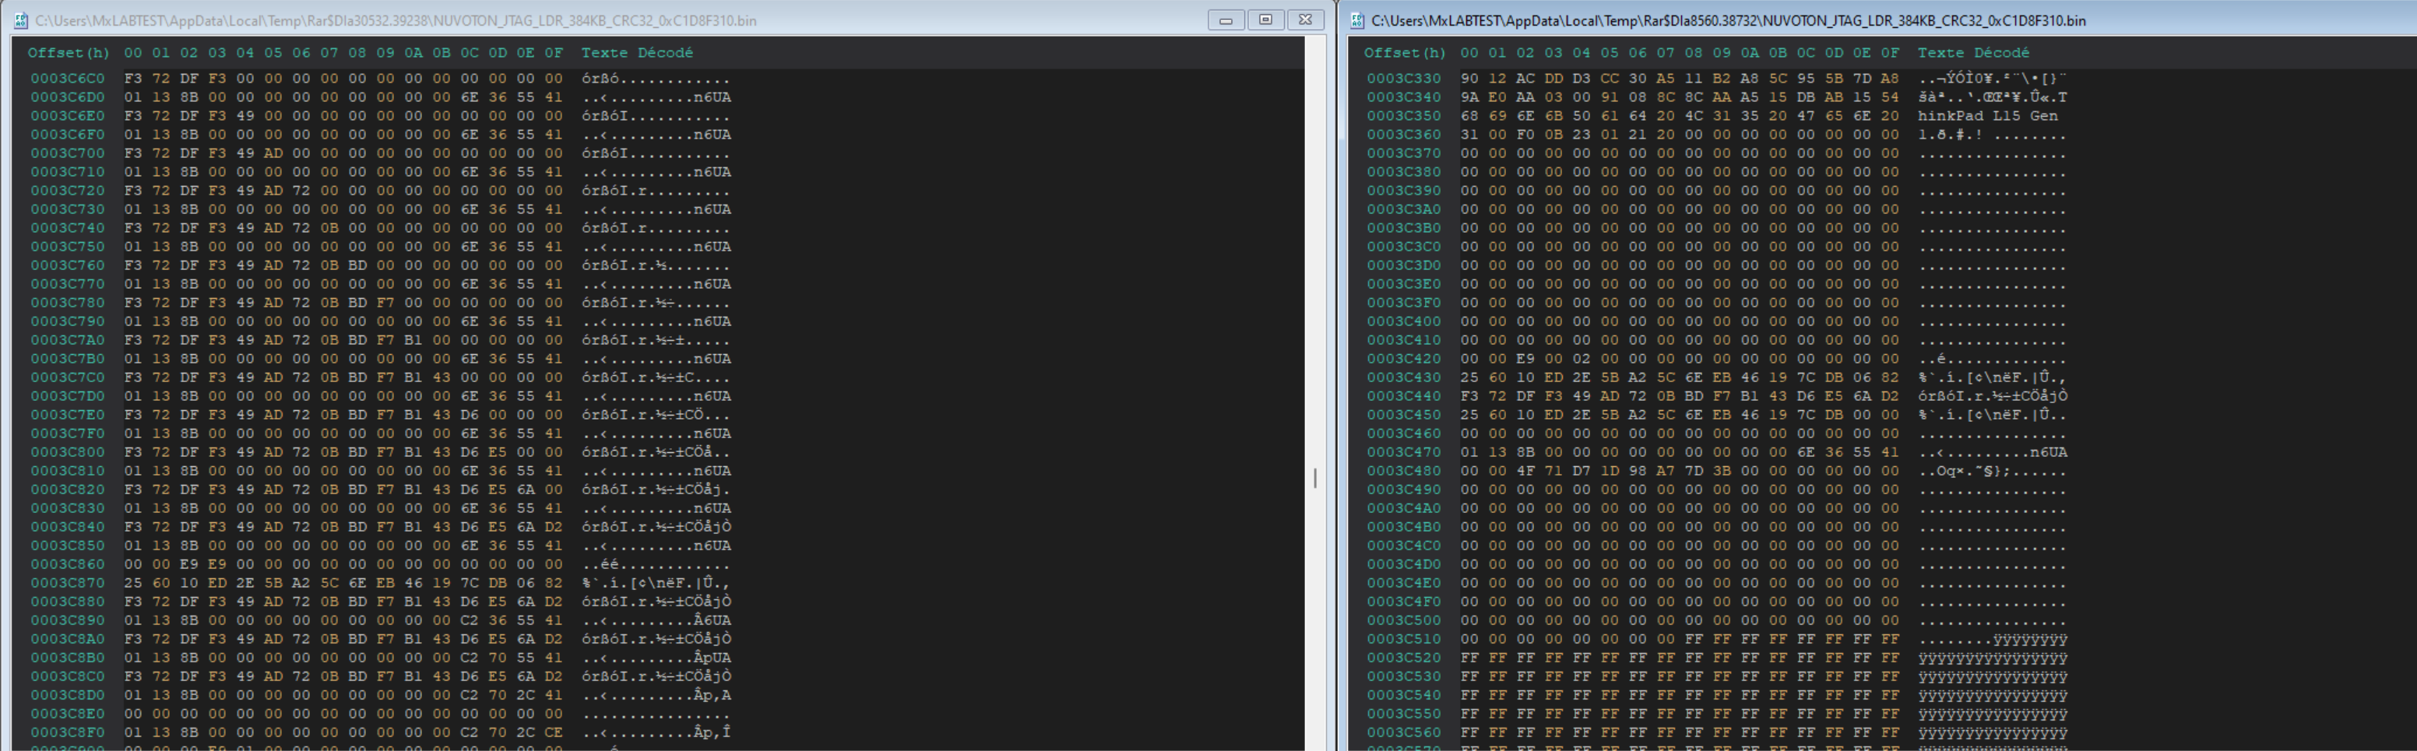Click offset 0003C3F0 in the right window

coord(1404,303)
